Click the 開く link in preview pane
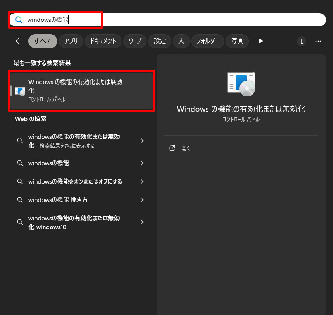 pyautogui.click(x=186, y=148)
